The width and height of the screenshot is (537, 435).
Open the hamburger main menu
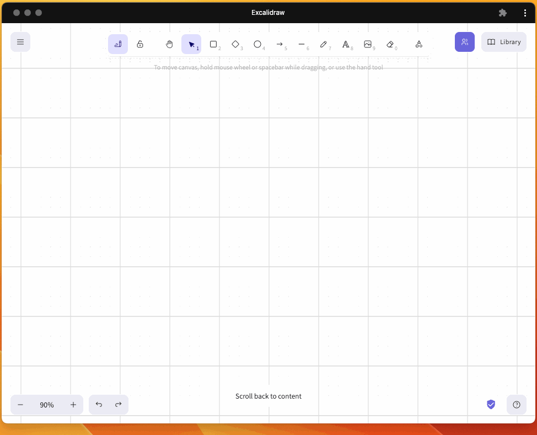click(x=20, y=41)
